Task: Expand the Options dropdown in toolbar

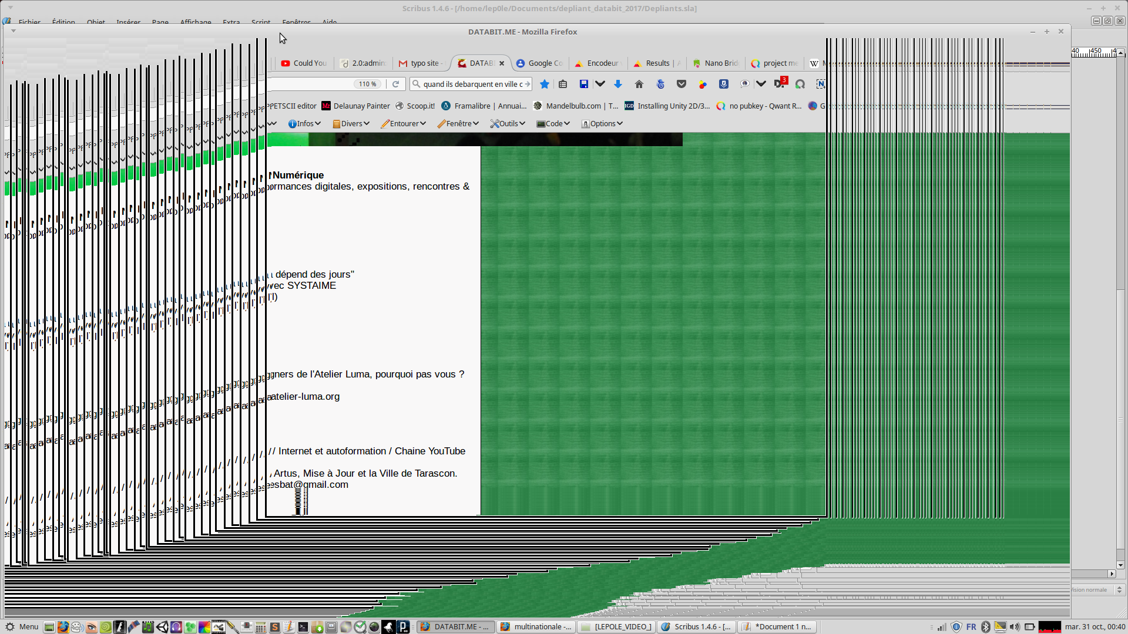Action: [x=602, y=123]
